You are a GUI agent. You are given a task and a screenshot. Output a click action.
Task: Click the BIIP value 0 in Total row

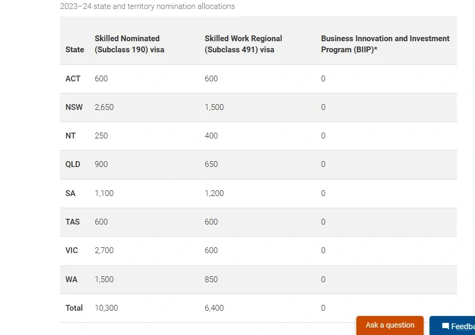323,308
